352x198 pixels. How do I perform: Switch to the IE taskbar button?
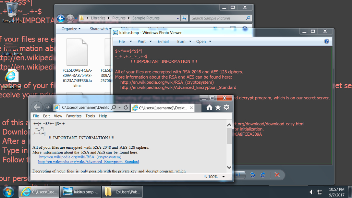click(x=39, y=192)
